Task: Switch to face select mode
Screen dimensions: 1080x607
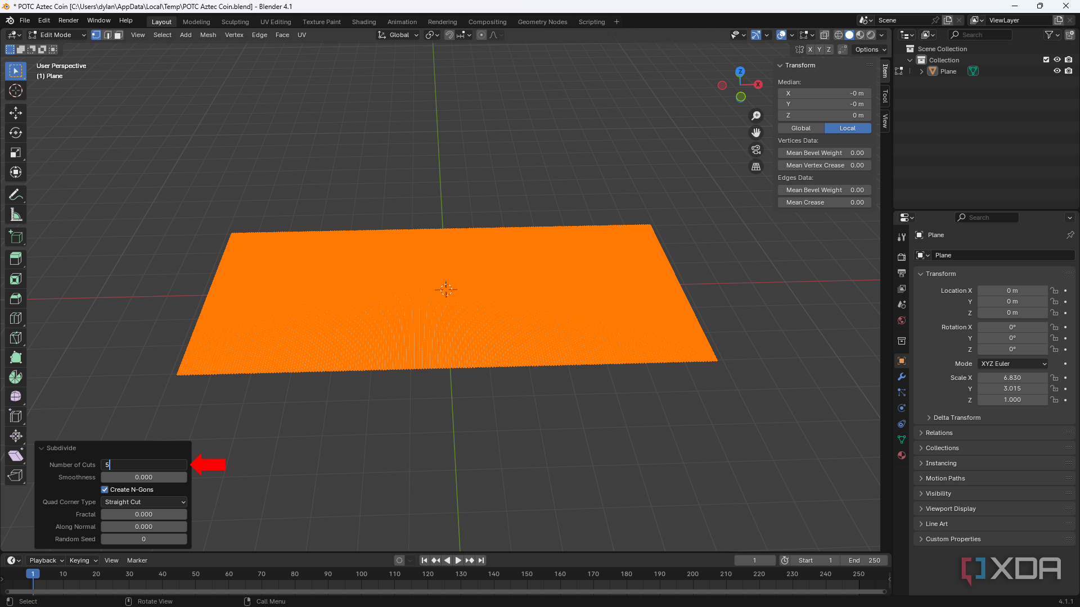Action: (x=118, y=35)
